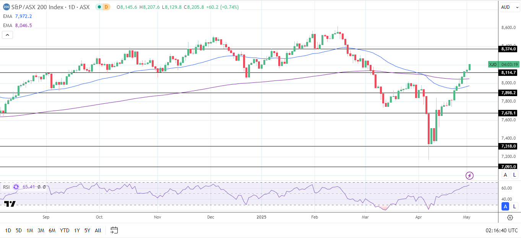
Task: Select the 1Y time range
Action: [x=77, y=230]
